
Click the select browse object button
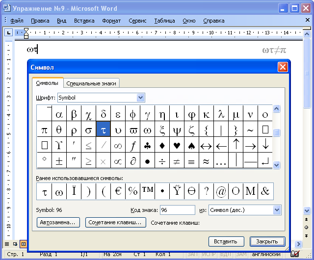tap(306, 227)
